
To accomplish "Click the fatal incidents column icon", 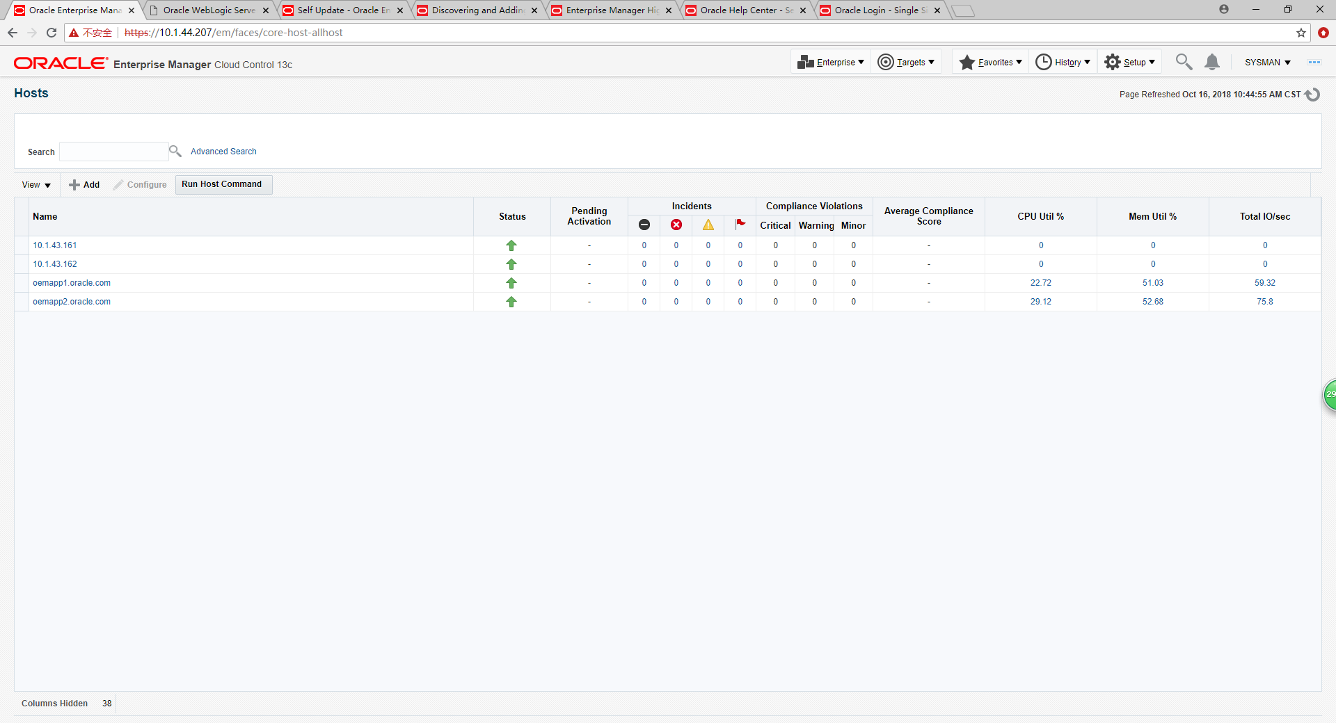I will tap(644, 225).
